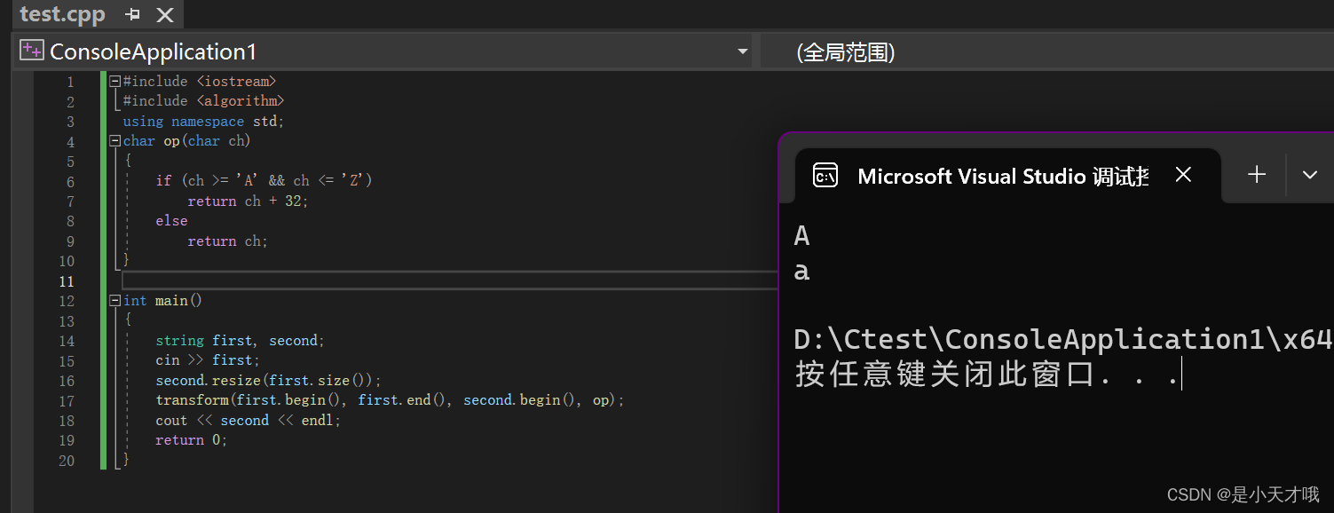Unpin the test.cpp tab pin toggle
1334x513 pixels.
click(130, 14)
